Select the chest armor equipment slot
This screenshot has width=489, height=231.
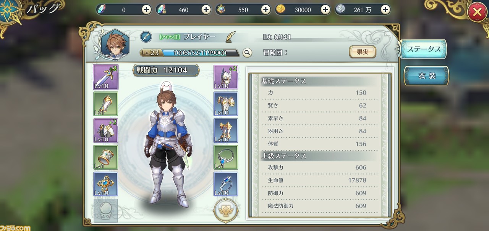226,104
